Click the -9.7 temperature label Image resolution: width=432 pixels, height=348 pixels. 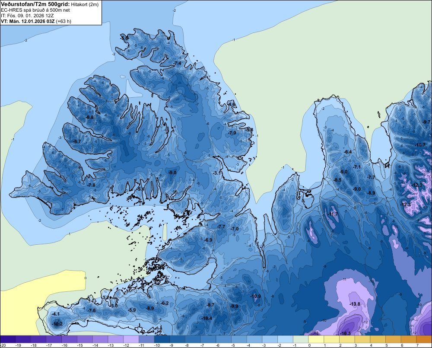coord(426,122)
